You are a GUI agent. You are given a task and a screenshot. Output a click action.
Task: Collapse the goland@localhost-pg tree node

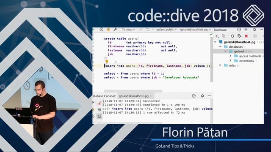coord(215,42)
